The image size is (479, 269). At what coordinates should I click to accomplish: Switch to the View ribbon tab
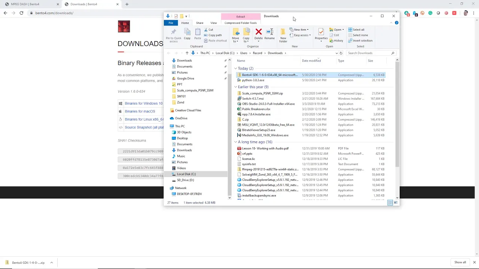pos(213,23)
